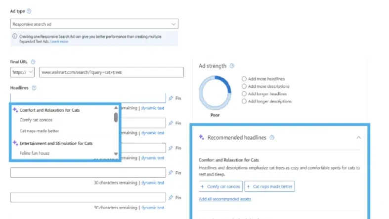Click Add all recommended assets link
Image resolution: width=389 pixels, height=219 pixels.
(225, 199)
